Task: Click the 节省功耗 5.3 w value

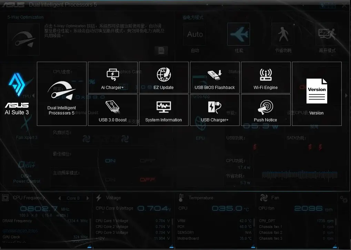Action: (245, 183)
